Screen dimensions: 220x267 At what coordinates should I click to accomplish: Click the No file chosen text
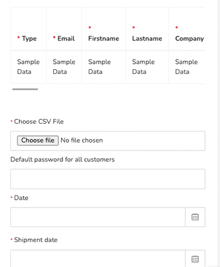click(82, 140)
